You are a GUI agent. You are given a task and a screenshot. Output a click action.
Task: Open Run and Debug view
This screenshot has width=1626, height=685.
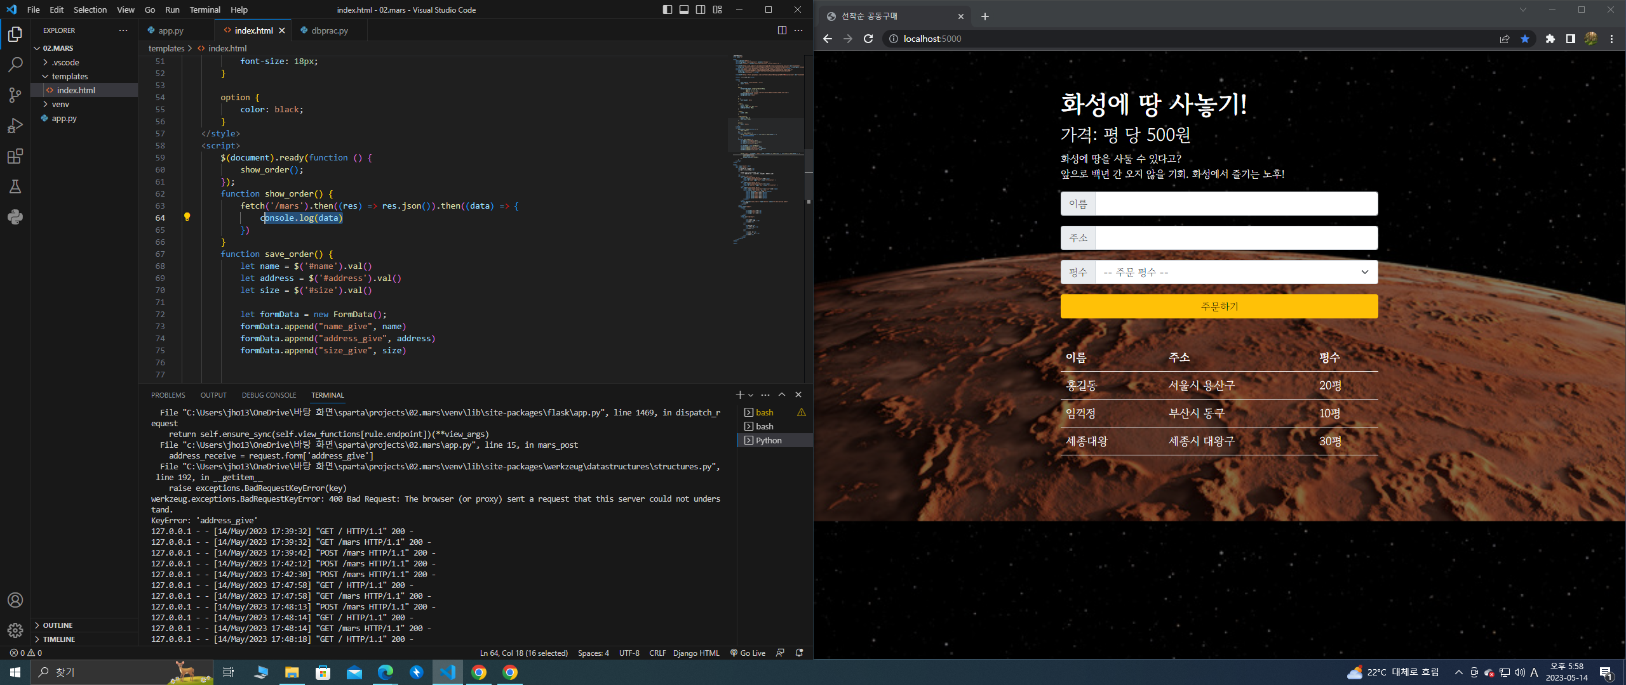(x=15, y=126)
